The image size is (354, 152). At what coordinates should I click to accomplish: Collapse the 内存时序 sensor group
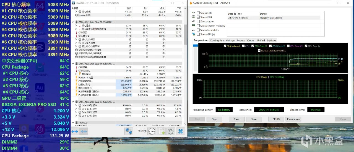click(73, 123)
